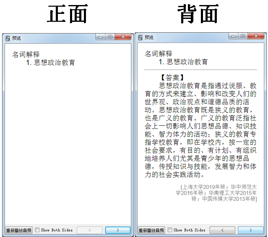Click 重新播放音频 button in left preview
The image size is (268, 237).
click(x=19, y=230)
